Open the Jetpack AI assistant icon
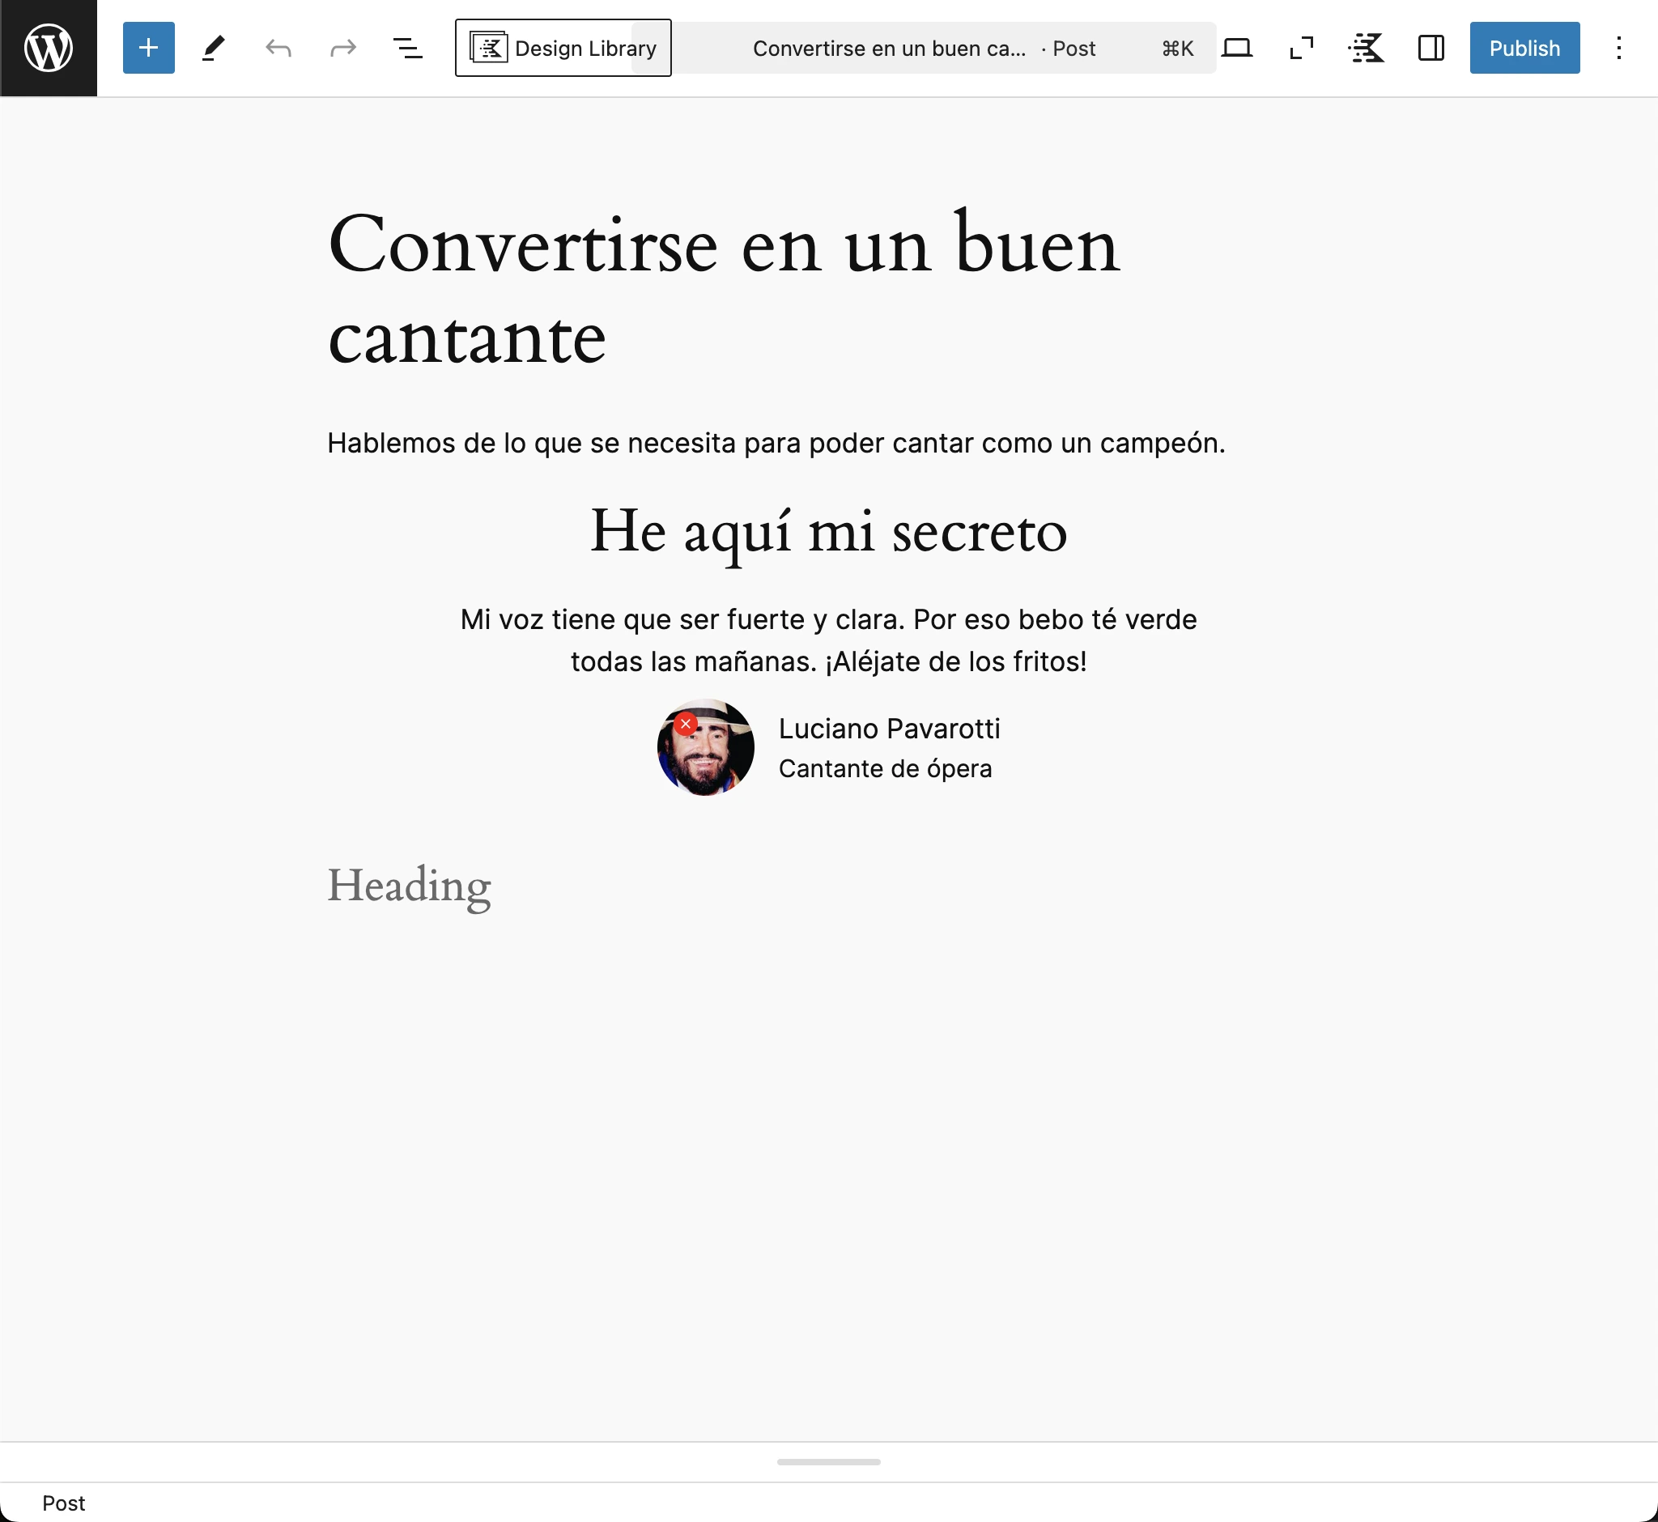The image size is (1658, 1522). click(x=1365, y=48)
